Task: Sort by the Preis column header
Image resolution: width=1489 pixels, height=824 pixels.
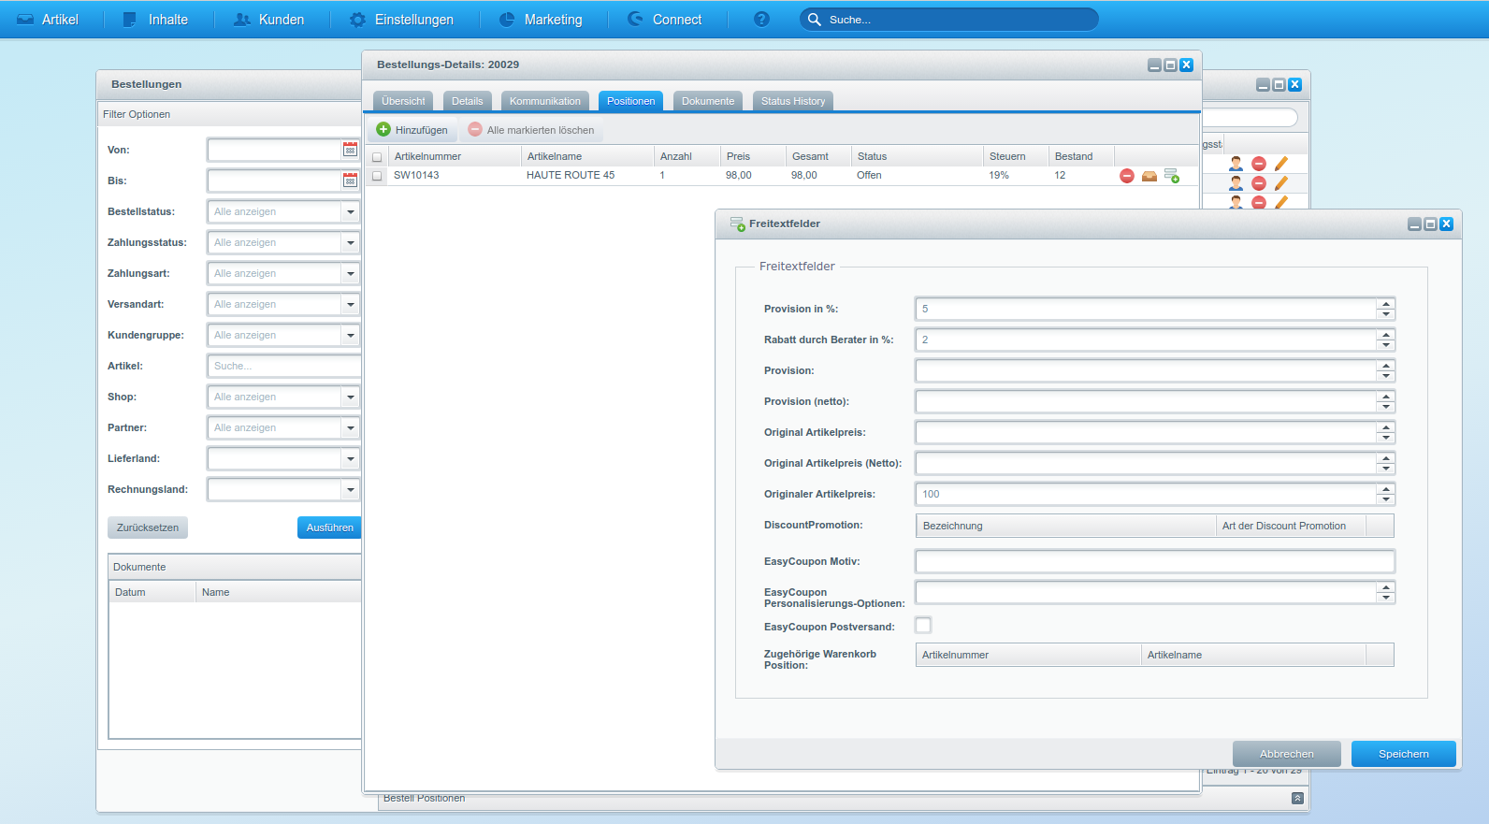Action: click(753, 156)
